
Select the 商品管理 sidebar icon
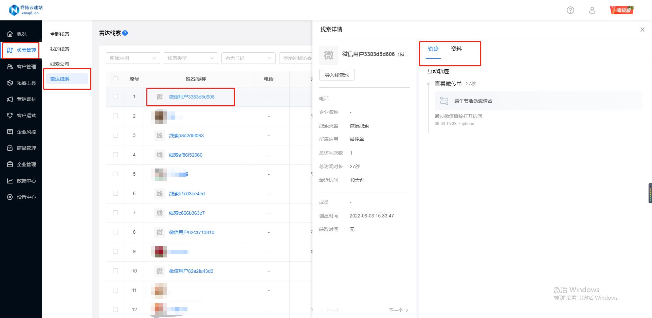coord(10,148)
